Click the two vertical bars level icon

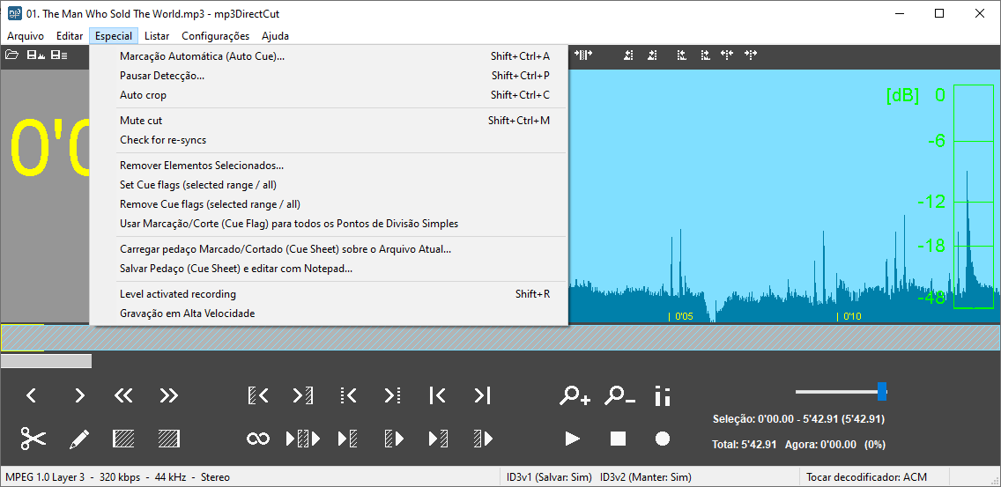click(663, 395)
